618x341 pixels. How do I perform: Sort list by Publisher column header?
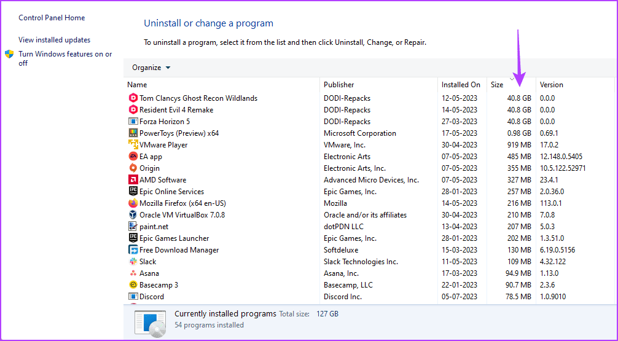339,85
